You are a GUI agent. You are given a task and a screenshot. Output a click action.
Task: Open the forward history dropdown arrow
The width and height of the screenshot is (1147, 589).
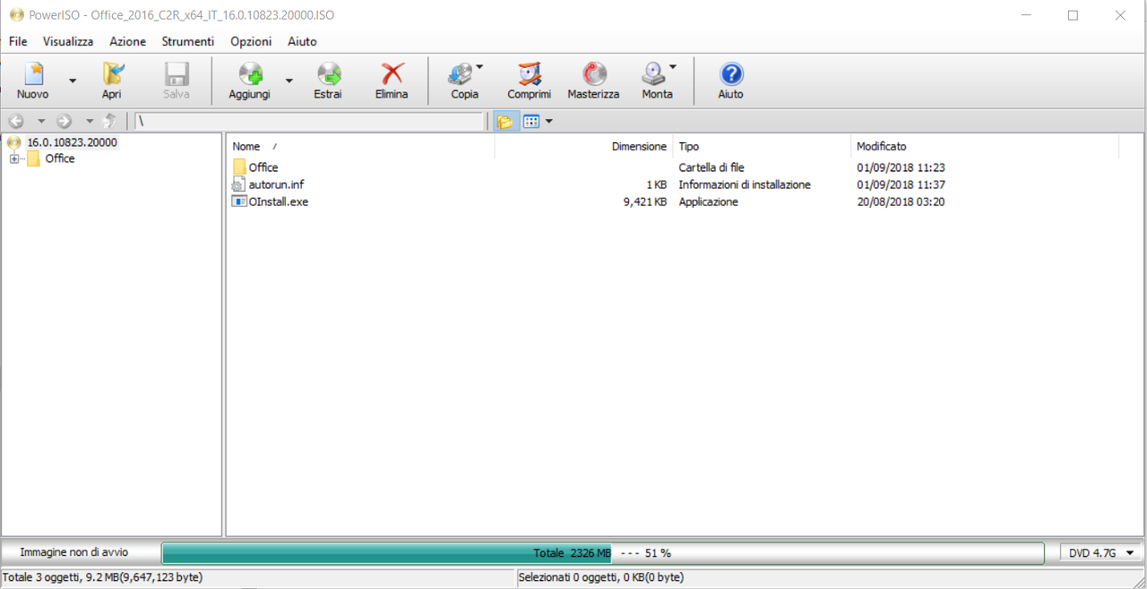[x=89, y=121]
